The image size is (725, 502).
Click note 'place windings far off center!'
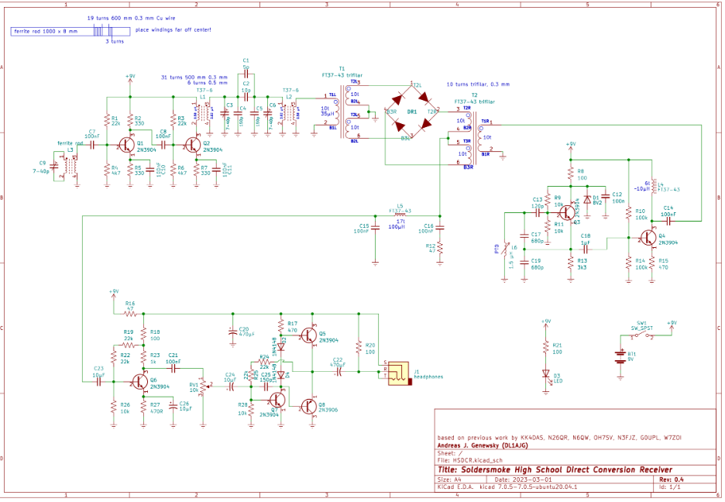point(173,29)
